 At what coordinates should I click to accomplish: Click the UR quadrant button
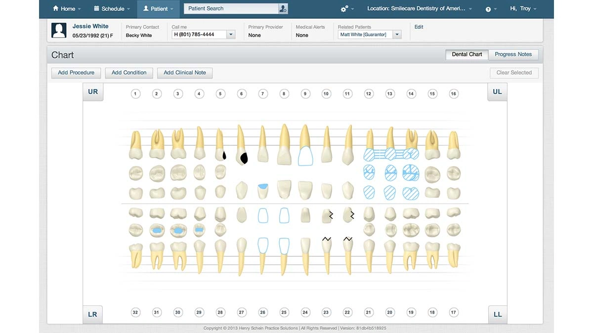click(x=93, y=91)
